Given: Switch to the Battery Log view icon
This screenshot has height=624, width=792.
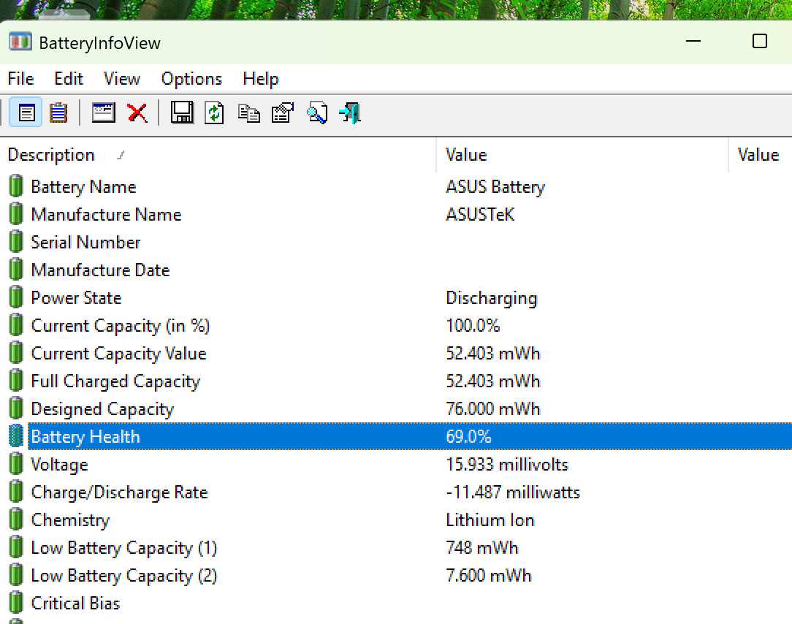Looking at the screenshot, I should tap(58, 113).
